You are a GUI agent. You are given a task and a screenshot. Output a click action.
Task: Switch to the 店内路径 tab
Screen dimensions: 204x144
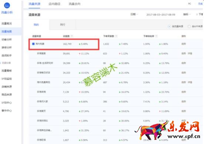tap(54, 4)
